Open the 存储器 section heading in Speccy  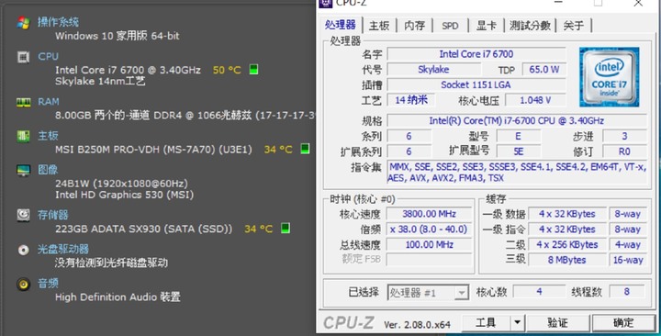pyautogui.click(x=53, y=215)
